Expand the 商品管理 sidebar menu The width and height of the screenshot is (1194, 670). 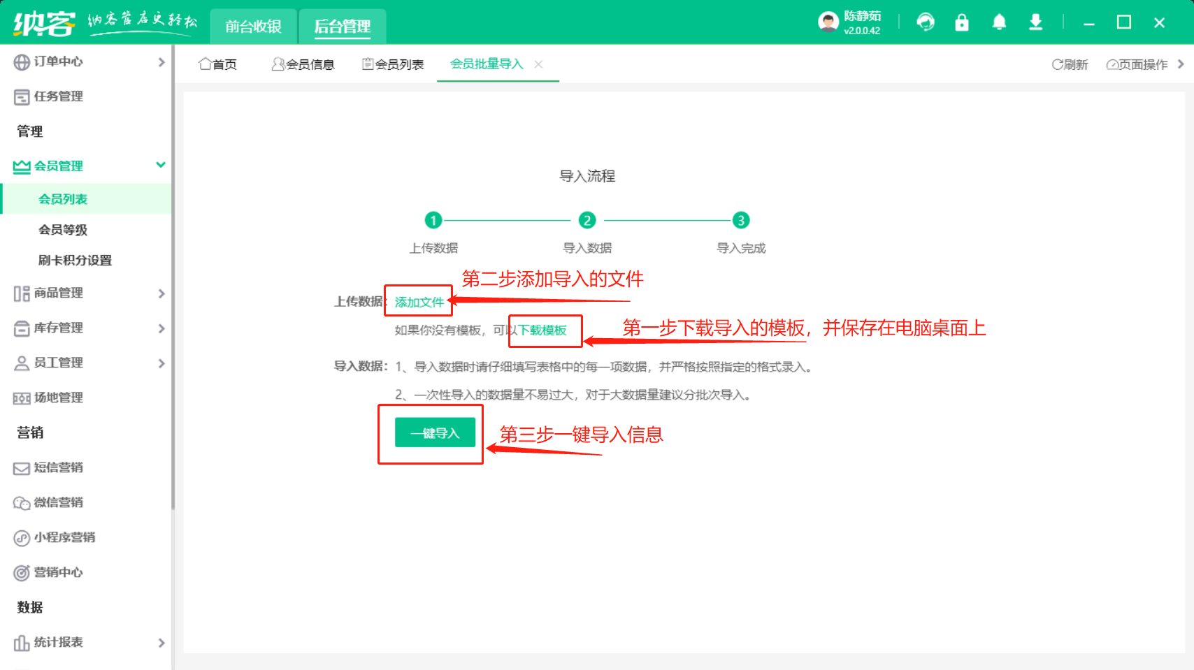pos(87,293)
